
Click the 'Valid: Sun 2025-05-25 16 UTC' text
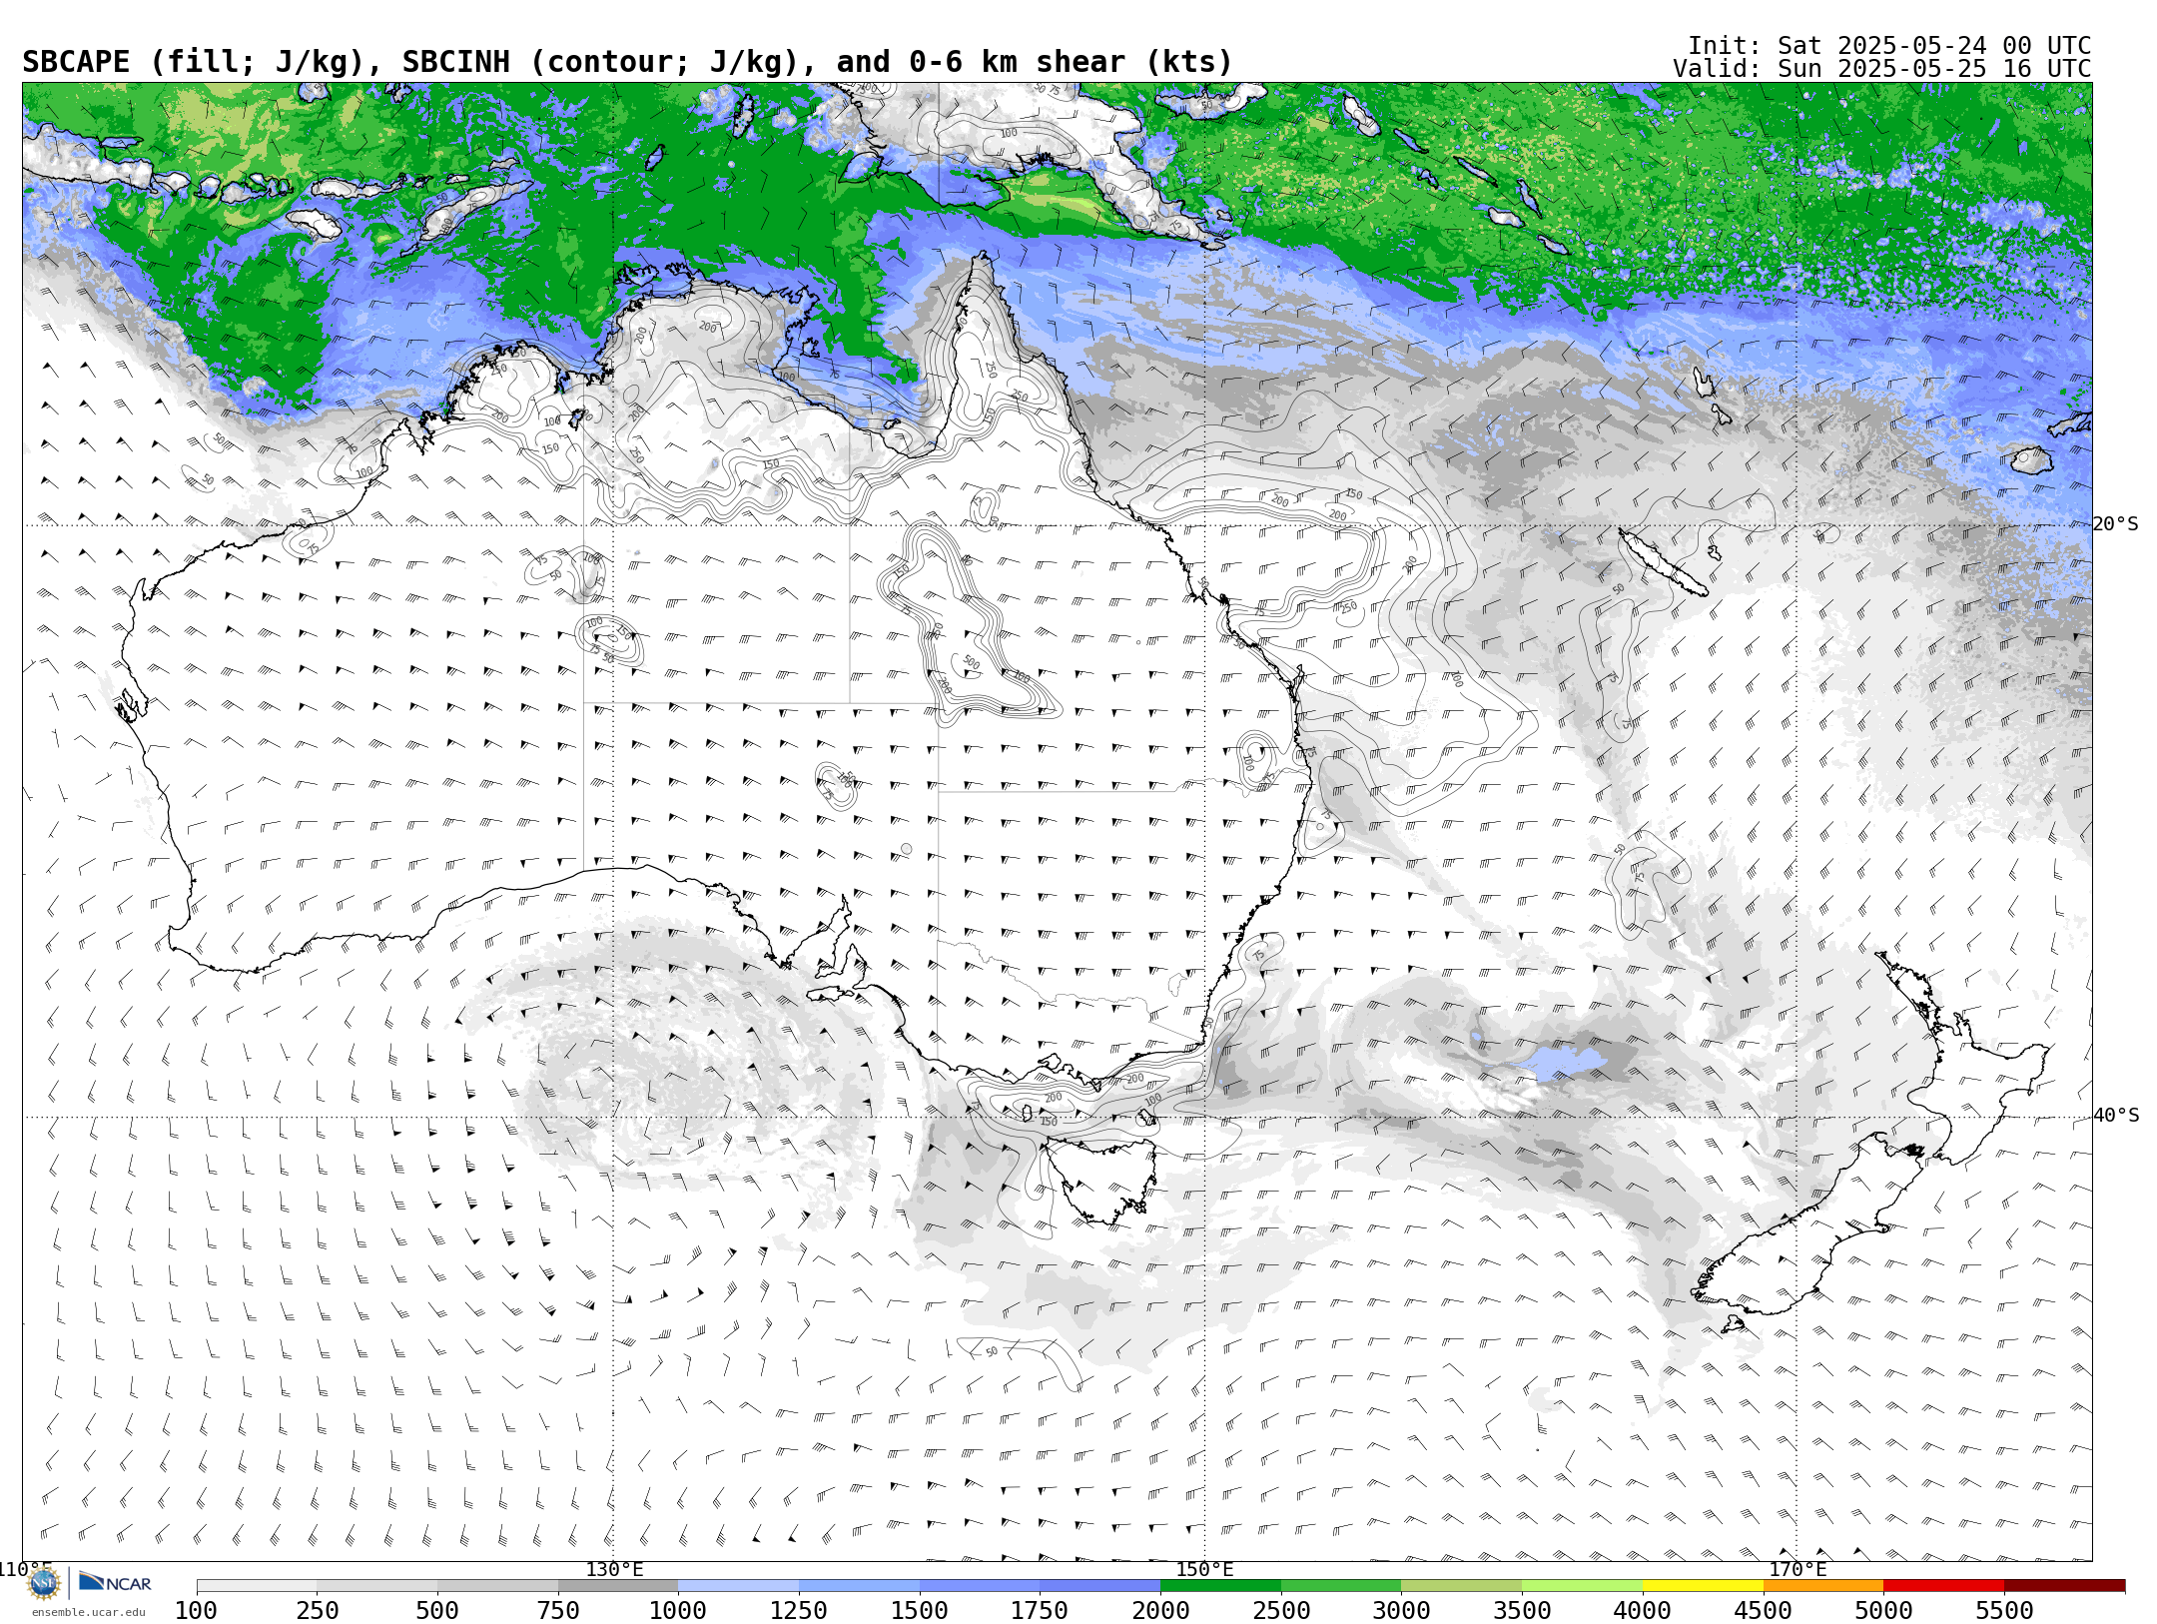(x=1881, y=69)
